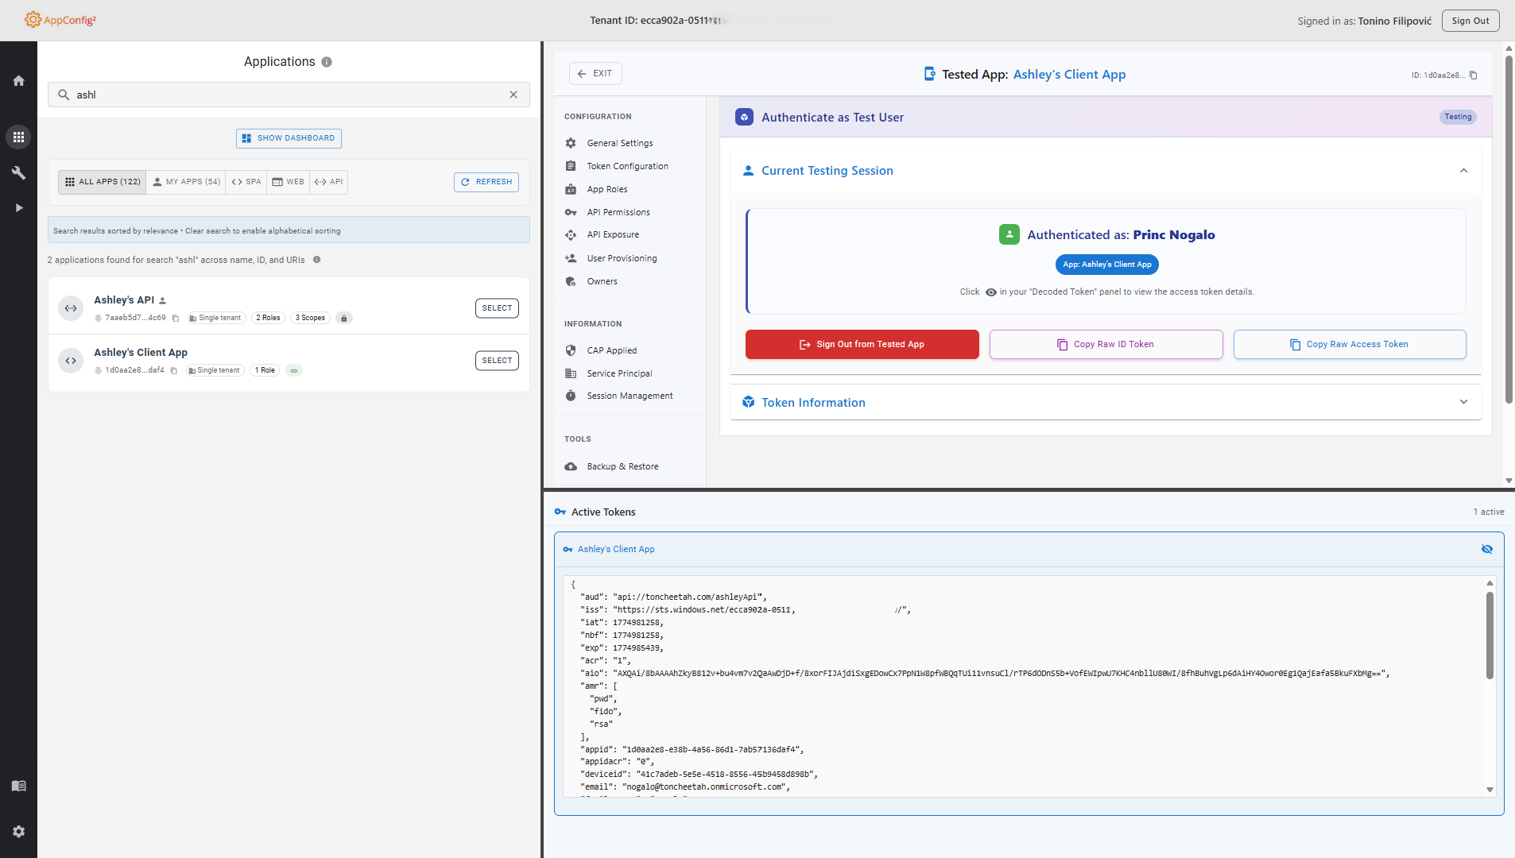
Task: Click the AppConfig logo
Action: [60, 20]
